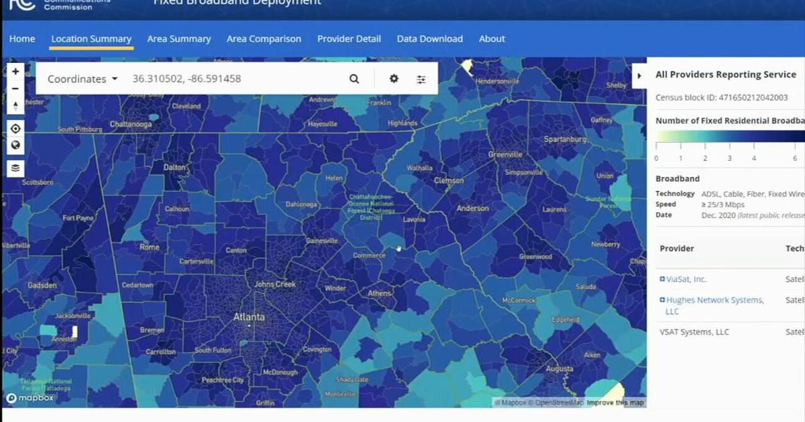
Task: Click the Spartanburg label on the map
Action: (x=565, y=139)
